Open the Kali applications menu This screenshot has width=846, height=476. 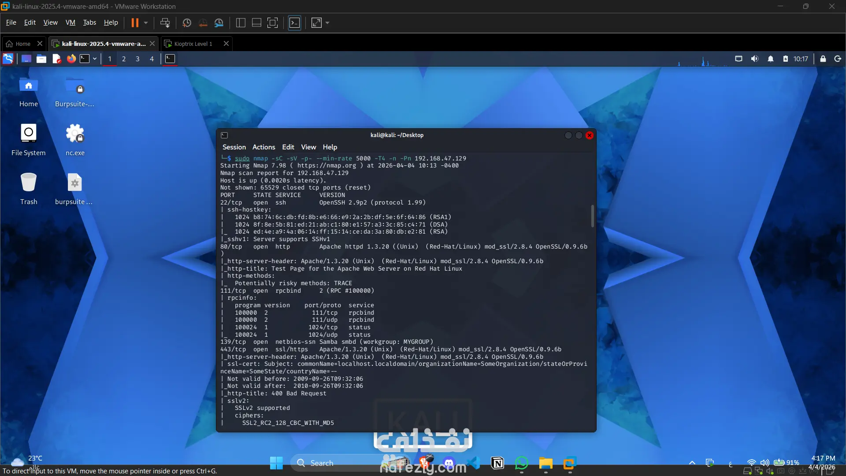pos(8,59)
